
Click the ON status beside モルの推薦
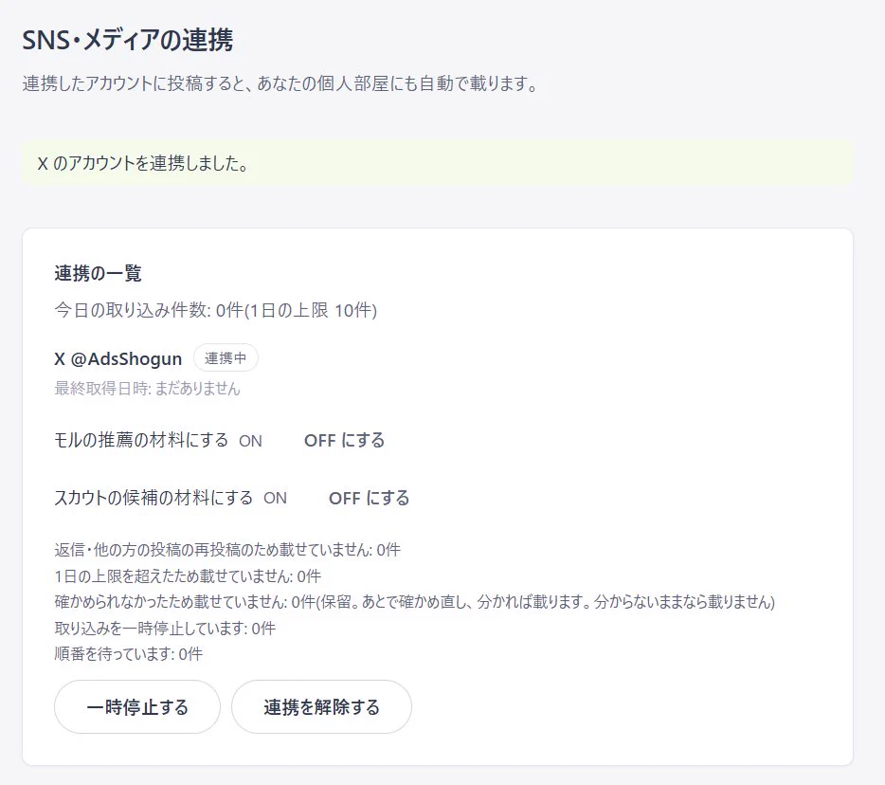(x=250, y=441)
